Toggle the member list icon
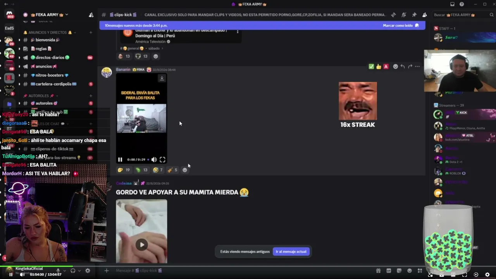This screenshot has height=279, width=496. (424, 15)
